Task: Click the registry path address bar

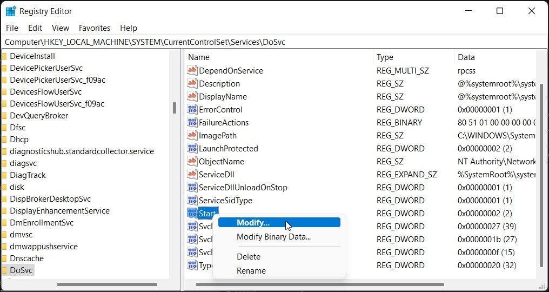Action: 274,42
